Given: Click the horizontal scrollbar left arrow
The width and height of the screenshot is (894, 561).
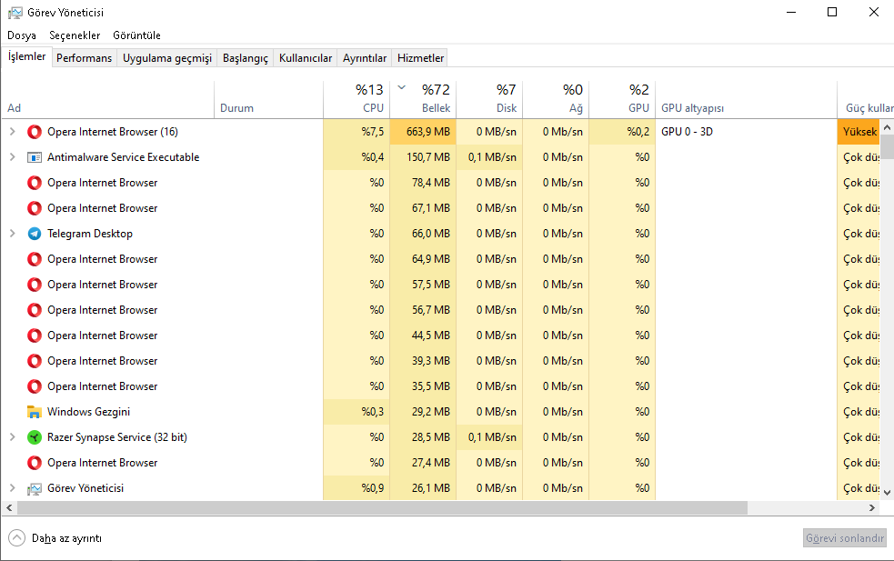Looking at the screenshot, I should 9,507.
